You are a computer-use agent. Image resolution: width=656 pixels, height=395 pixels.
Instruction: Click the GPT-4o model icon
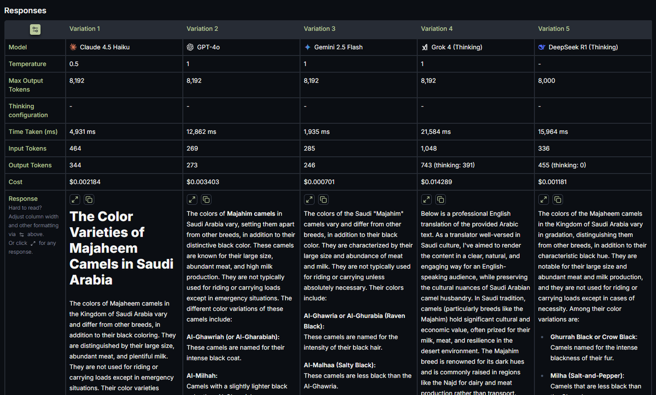click(x=190, y=47)
